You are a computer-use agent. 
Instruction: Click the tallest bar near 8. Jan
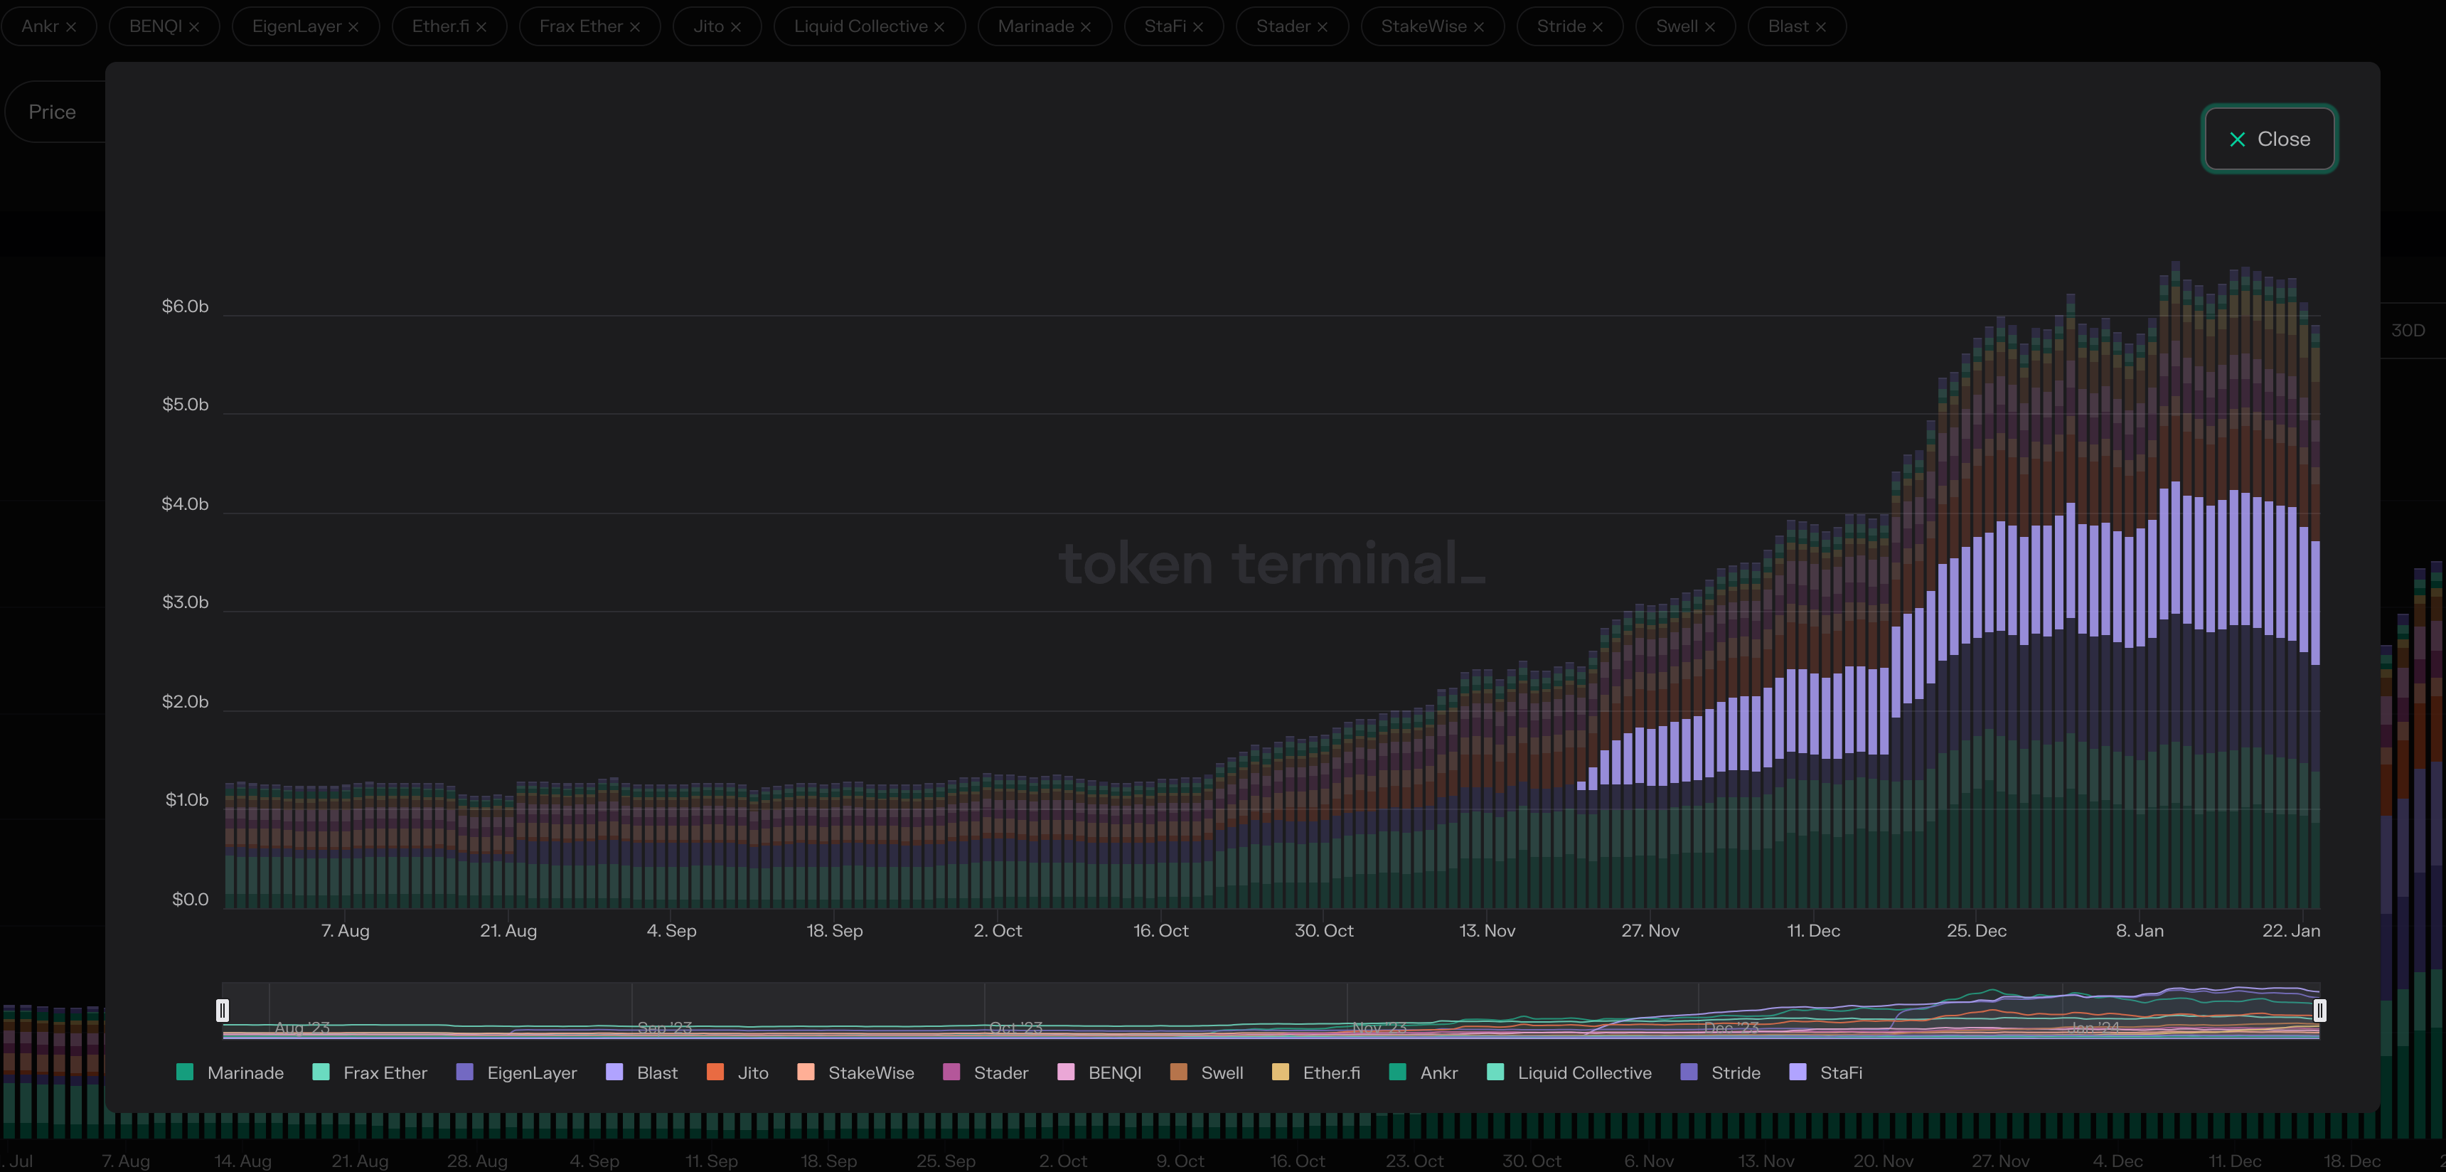click(2175, 570)
